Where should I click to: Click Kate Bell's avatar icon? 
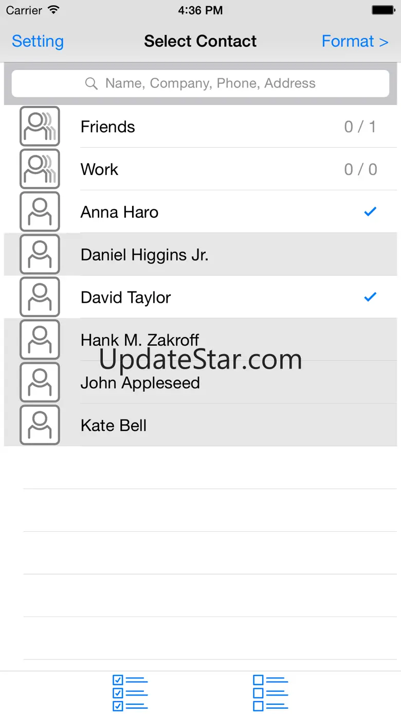pos(40,425)
